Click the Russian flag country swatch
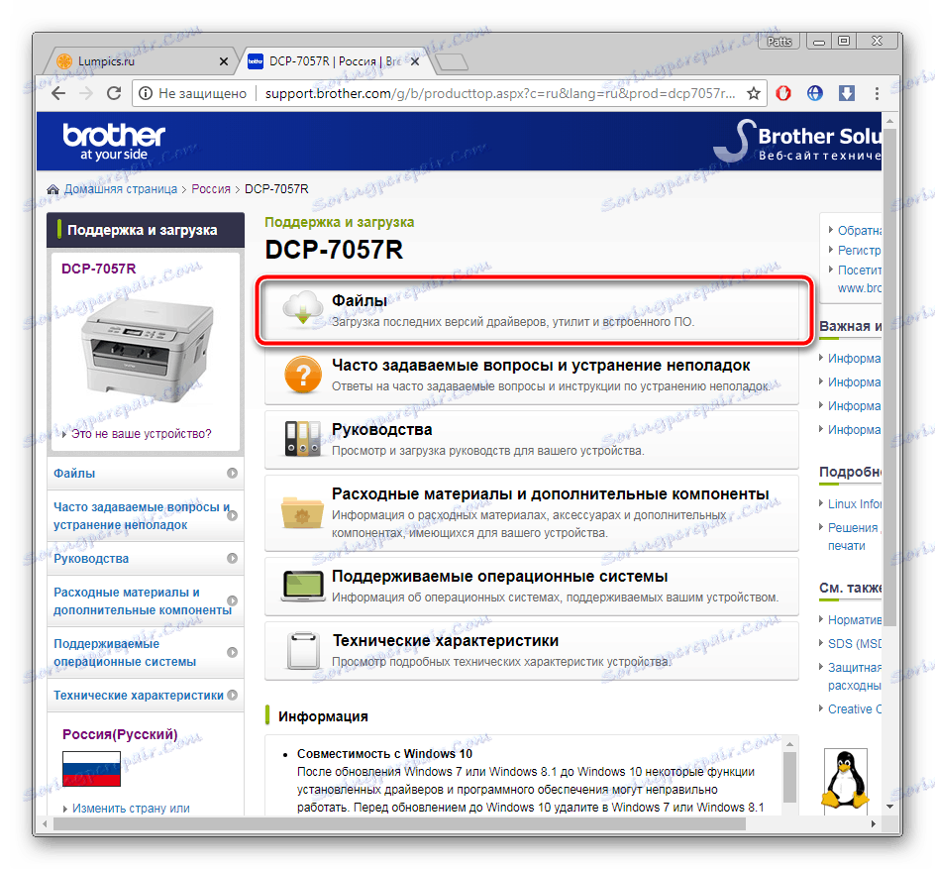 (90, 768)
